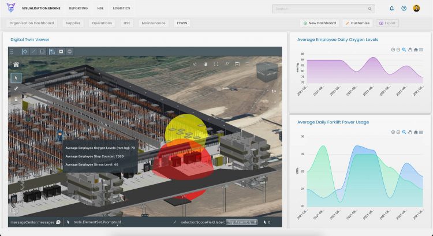This screenshot has height=236, width=433.
Task: Select the arrow pointer tool in viewer
Action: [16, 77]
